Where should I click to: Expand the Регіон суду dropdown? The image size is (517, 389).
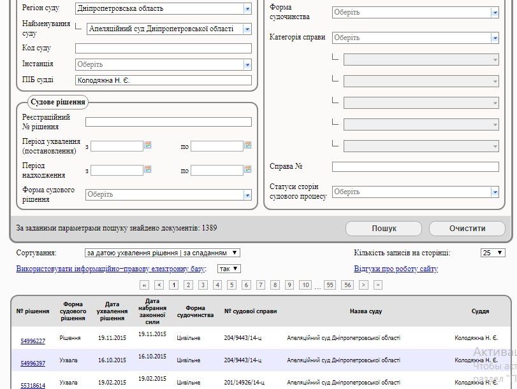[247, 9]
